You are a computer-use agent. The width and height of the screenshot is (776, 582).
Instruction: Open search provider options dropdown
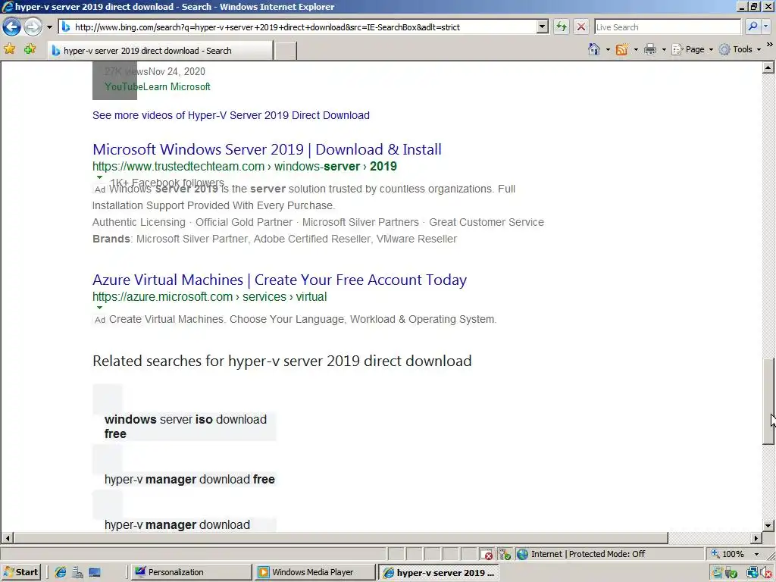(x=766, y=27)
